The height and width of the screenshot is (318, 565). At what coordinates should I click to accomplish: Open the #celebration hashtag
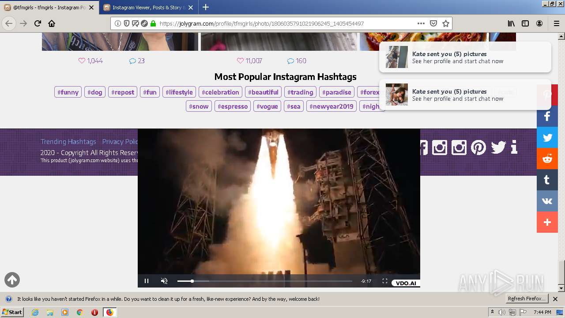[x=220, y=92]
